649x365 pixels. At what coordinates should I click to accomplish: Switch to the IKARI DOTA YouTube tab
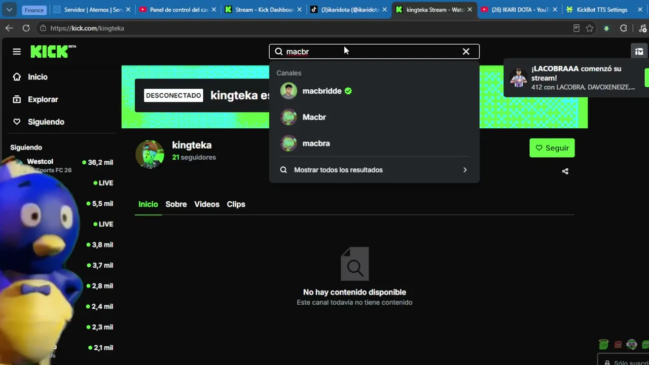pyautogui.click(x=520, y=10)
